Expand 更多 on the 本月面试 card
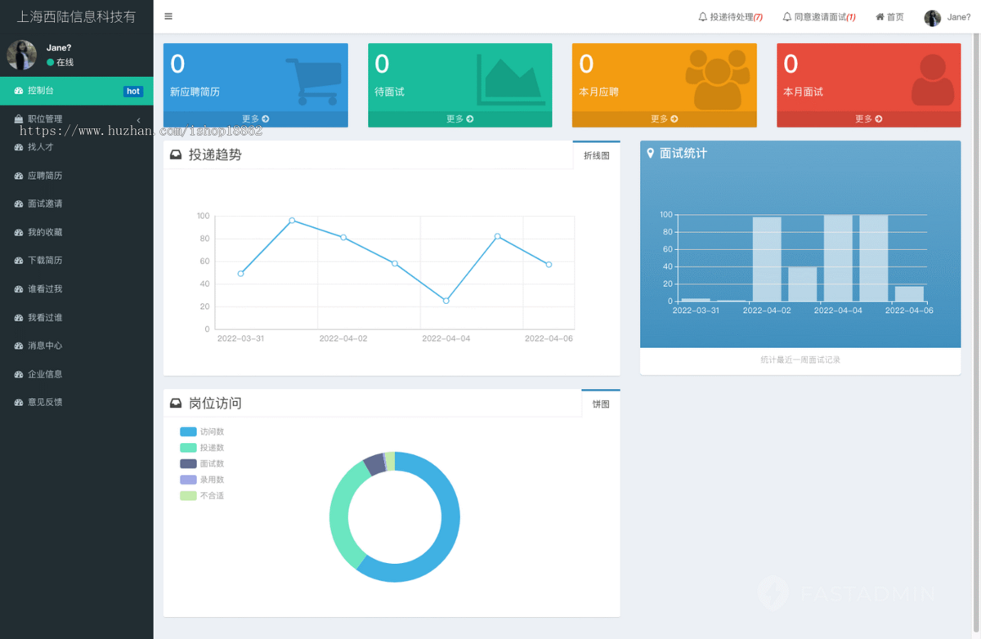This screenshot has height=639, width=981. point(868,119)
